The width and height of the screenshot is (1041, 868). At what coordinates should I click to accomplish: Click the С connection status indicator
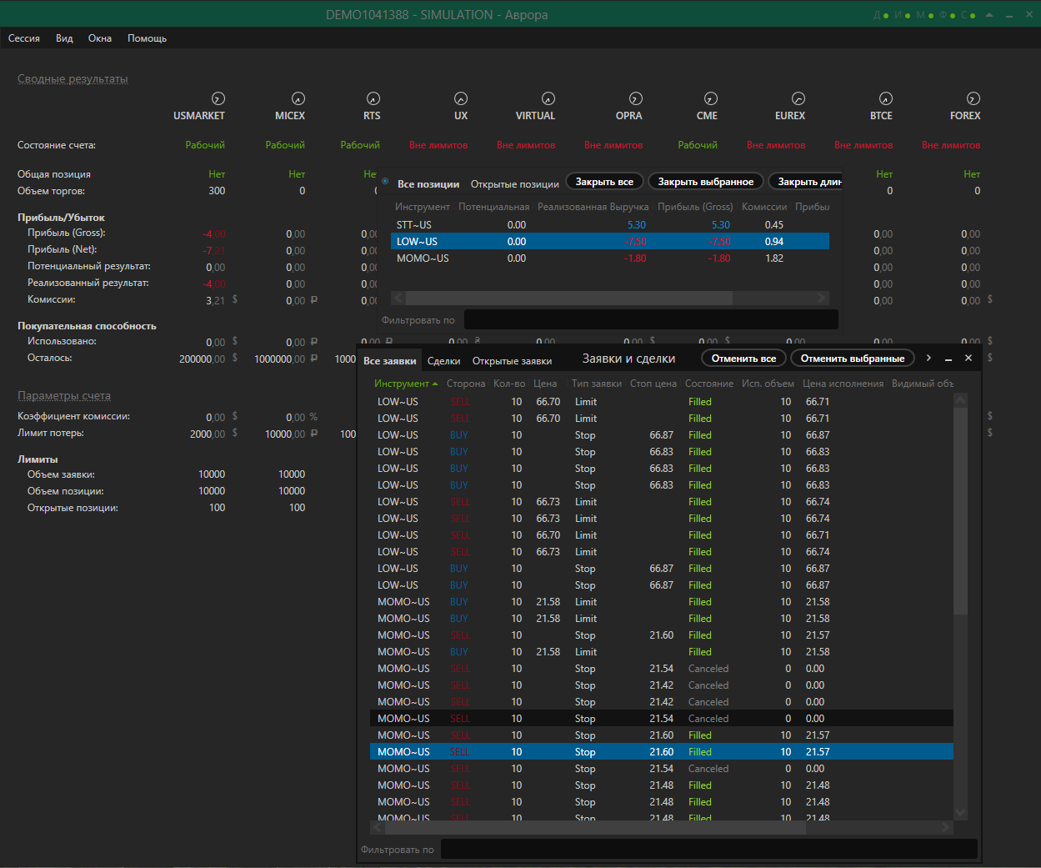(968, 15)
